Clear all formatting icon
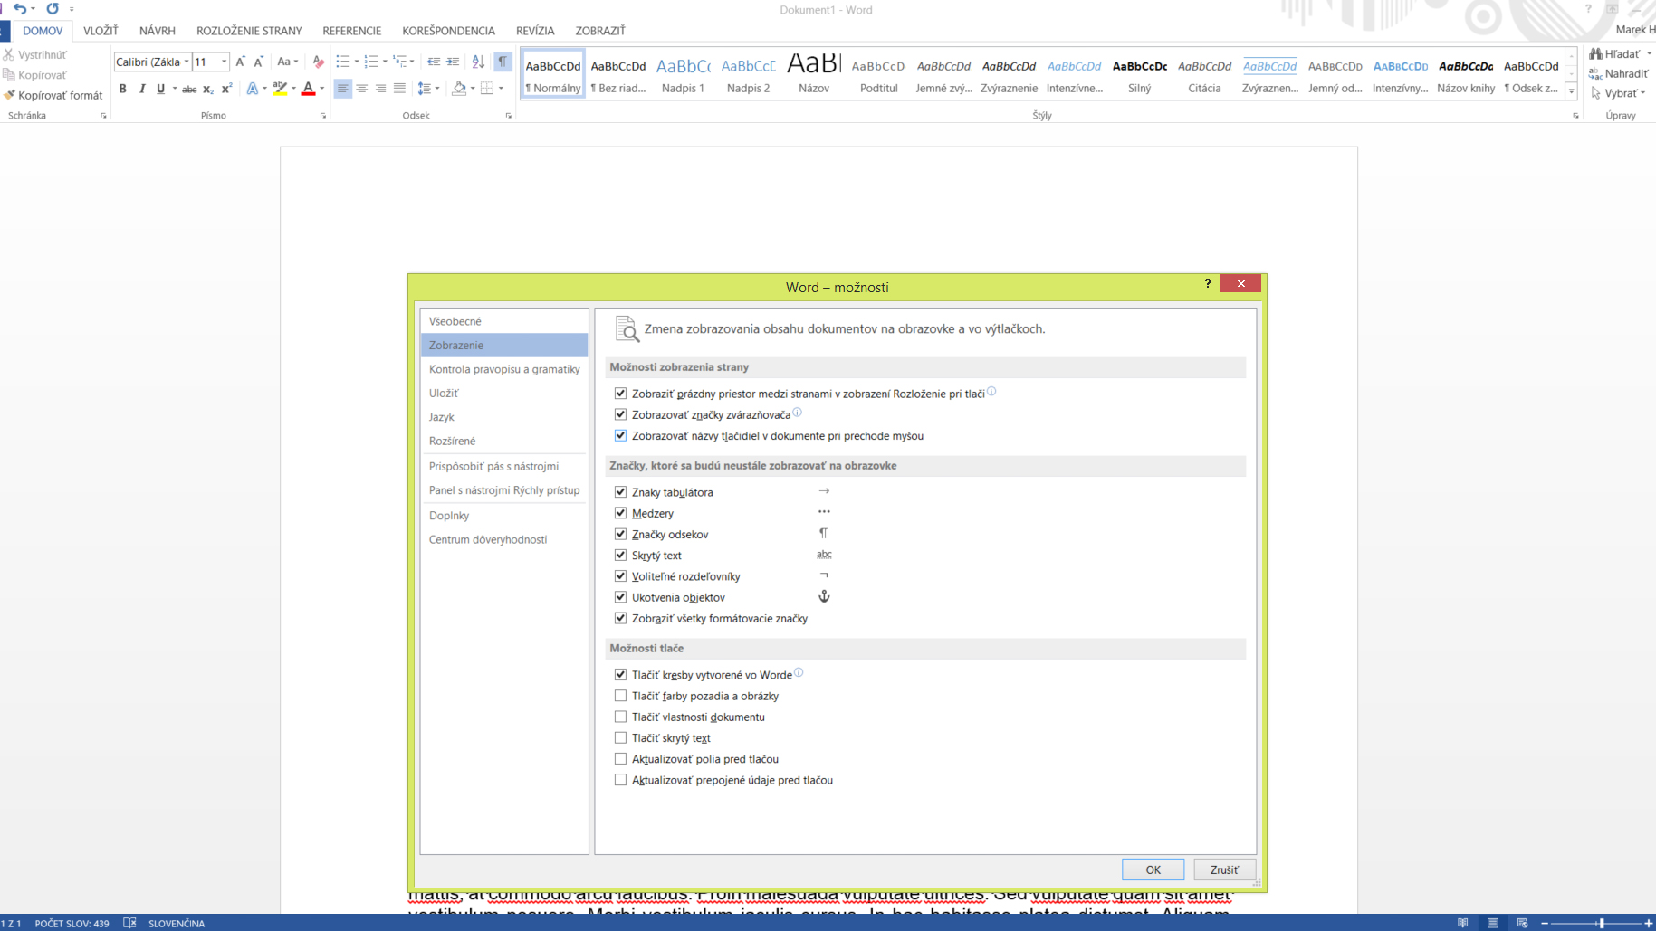The image size is (1656, 931). 318,62
